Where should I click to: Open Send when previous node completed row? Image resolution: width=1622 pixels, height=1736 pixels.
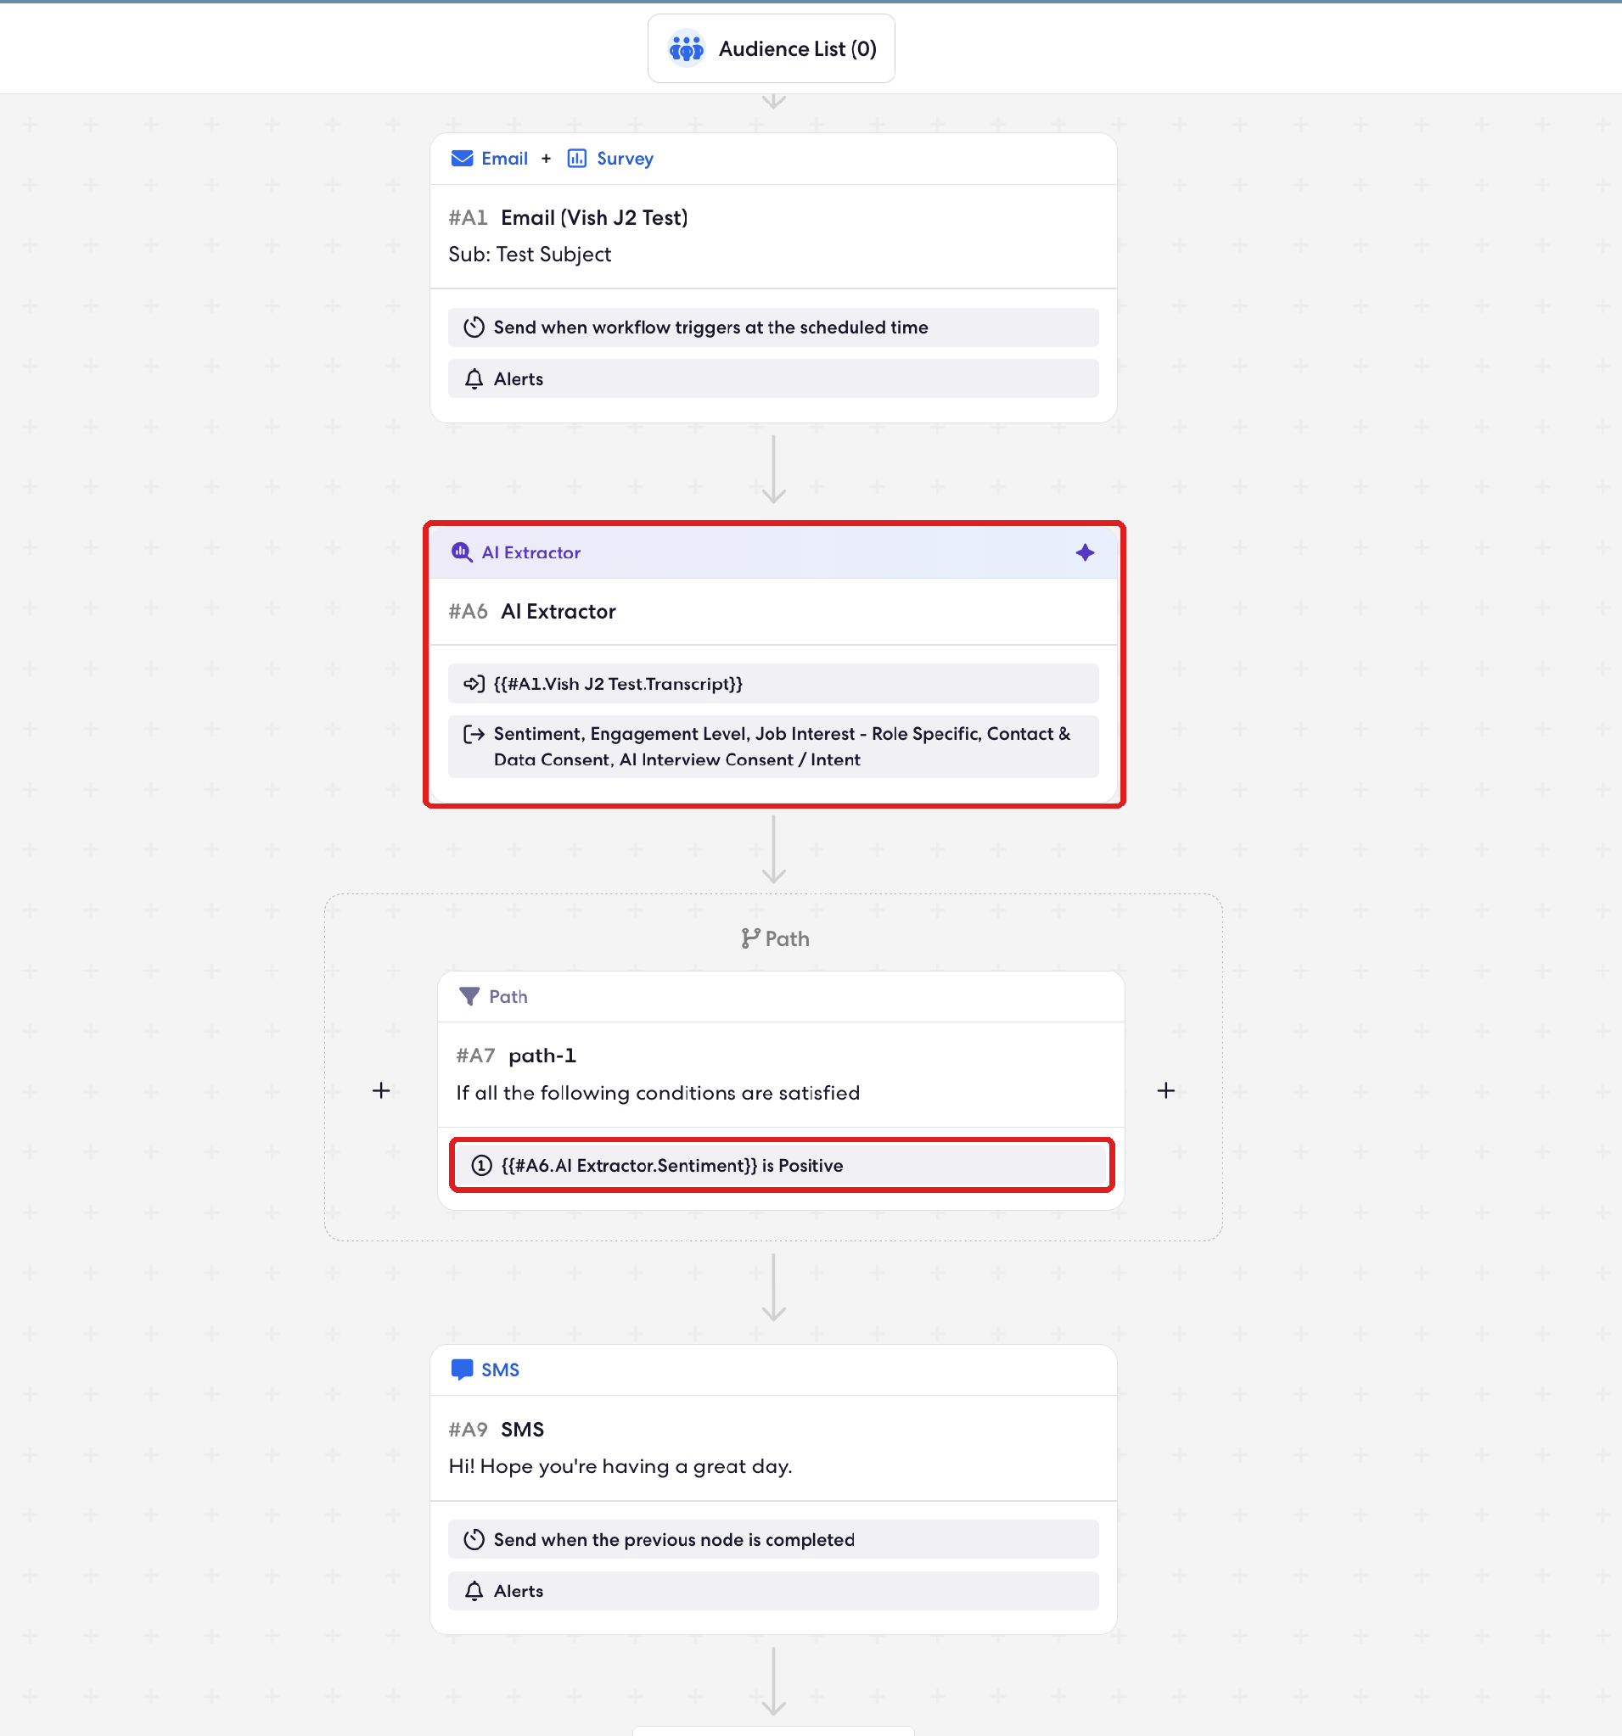tap(773, 1539)
